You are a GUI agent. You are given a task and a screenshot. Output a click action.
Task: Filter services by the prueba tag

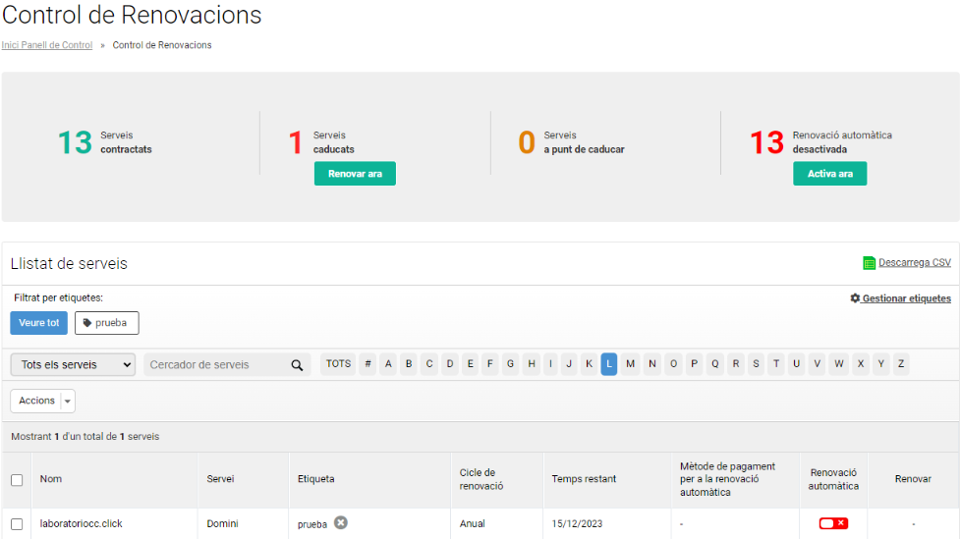[107, 323]
